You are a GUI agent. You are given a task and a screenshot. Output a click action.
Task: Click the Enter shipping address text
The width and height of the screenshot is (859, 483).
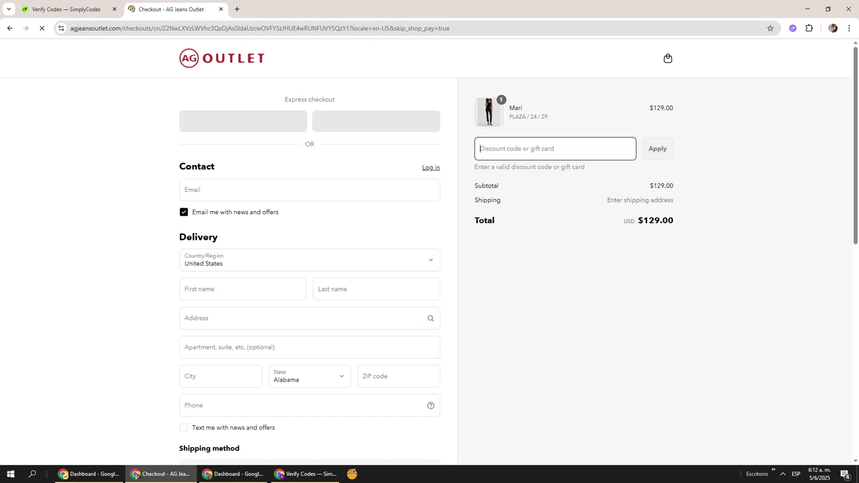(x=640, y=200)
